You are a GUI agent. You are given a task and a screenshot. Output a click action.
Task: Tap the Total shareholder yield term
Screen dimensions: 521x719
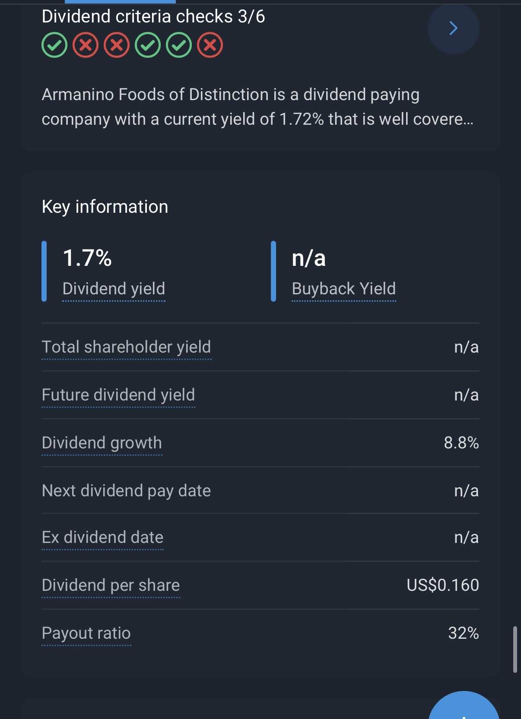[126, 347]
